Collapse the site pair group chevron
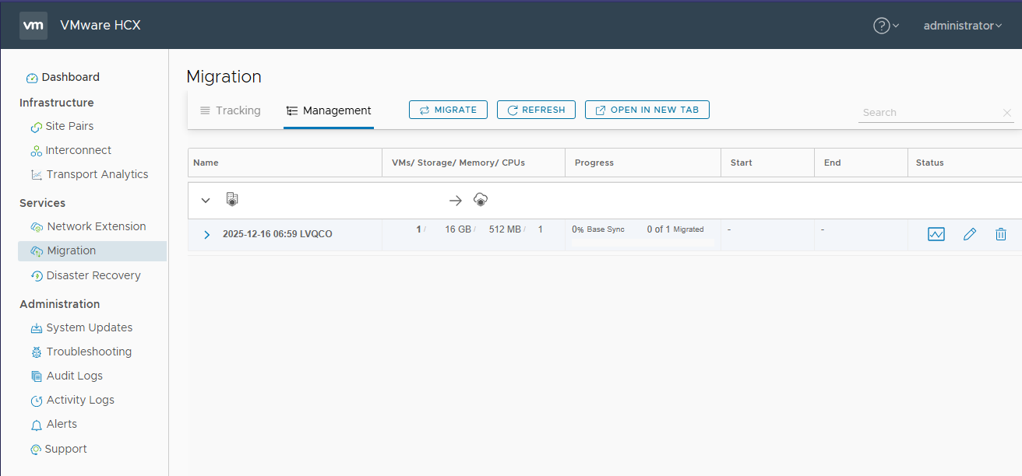The height and width of the screenshot is (476, 1022). tap(206, 200)
